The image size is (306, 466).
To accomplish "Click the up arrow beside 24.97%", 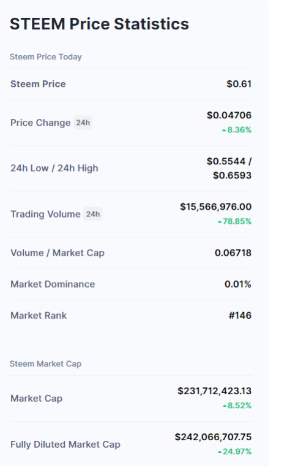I will 220,452.
